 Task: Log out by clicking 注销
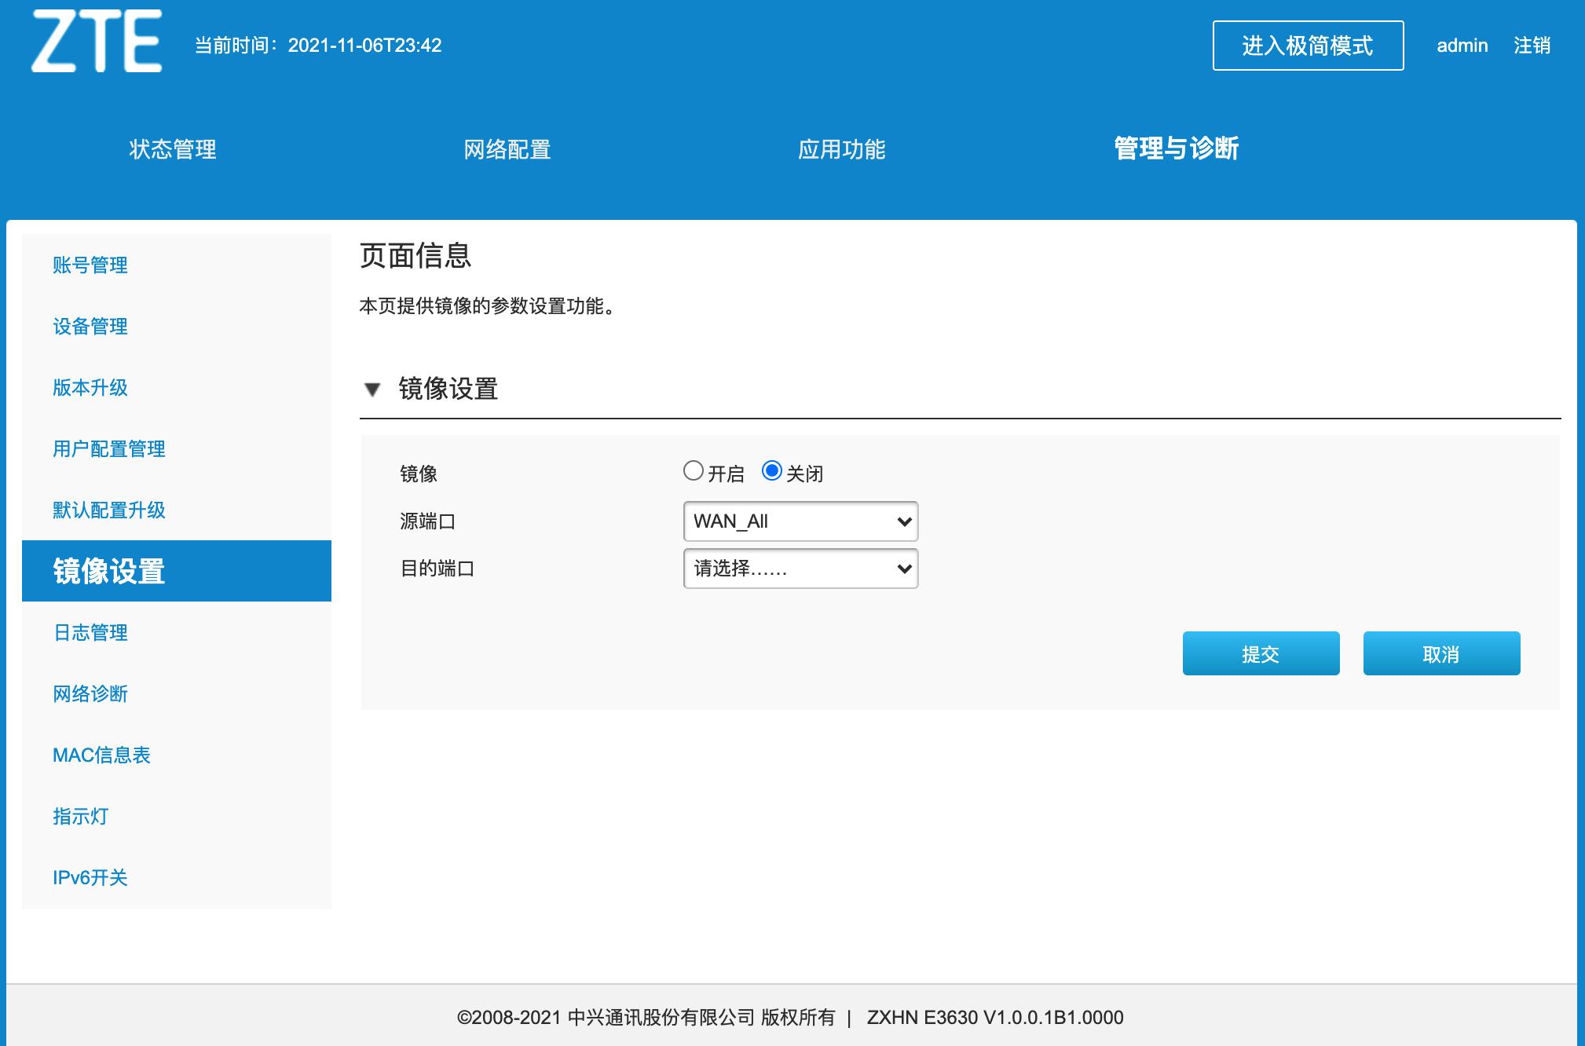[x=1532, y=46]
